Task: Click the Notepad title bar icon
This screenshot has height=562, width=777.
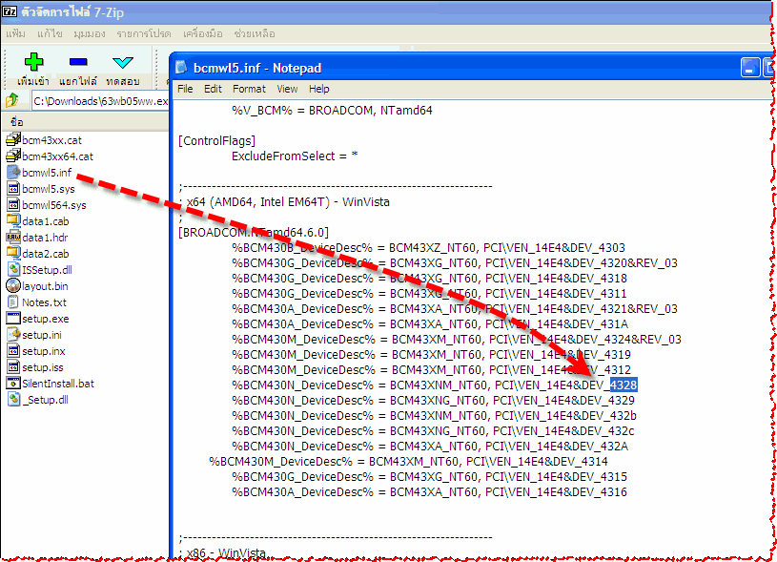Action: coord(182,68)
